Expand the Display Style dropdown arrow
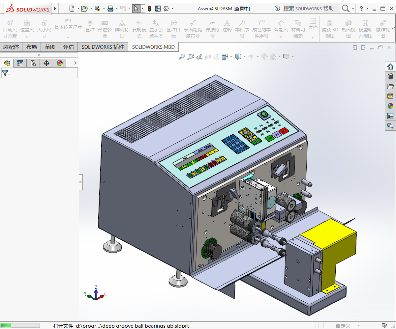This screenshot has width=396, height=329. (x=244, y=57)
